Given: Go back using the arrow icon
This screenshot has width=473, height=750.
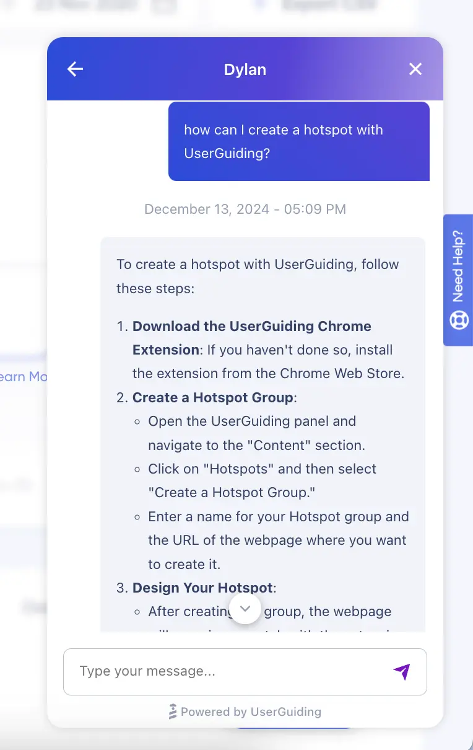Looking at the screenshot, I should [75, 69].
